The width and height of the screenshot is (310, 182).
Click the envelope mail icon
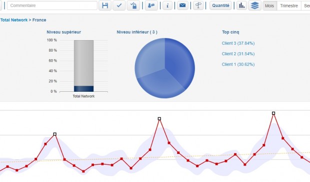point(182,6)
